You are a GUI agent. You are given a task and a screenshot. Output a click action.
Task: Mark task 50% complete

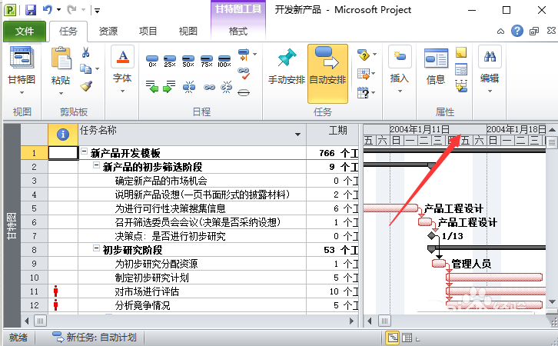tap(188, 61)
